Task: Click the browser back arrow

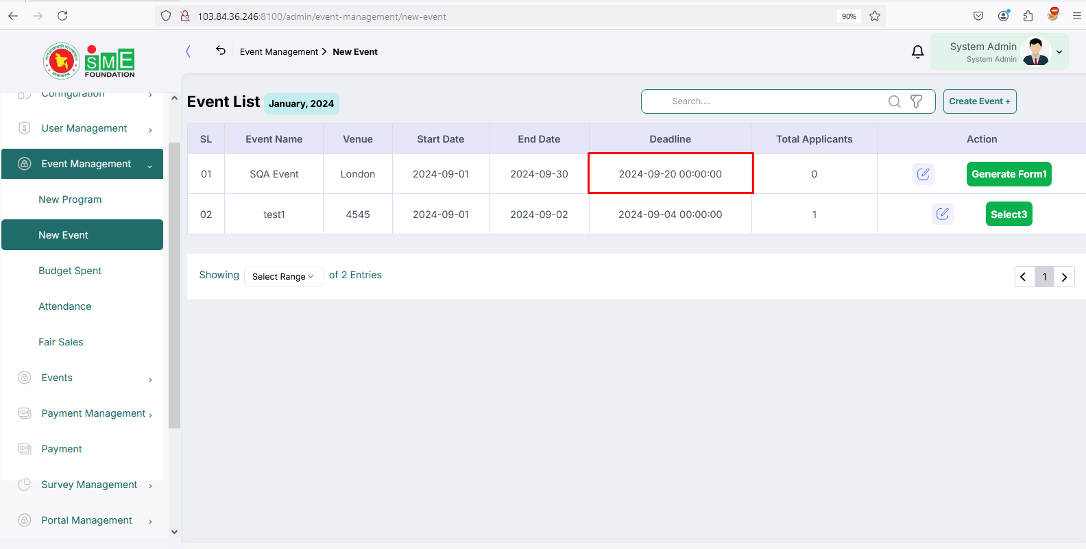Action: pos(13,16)
